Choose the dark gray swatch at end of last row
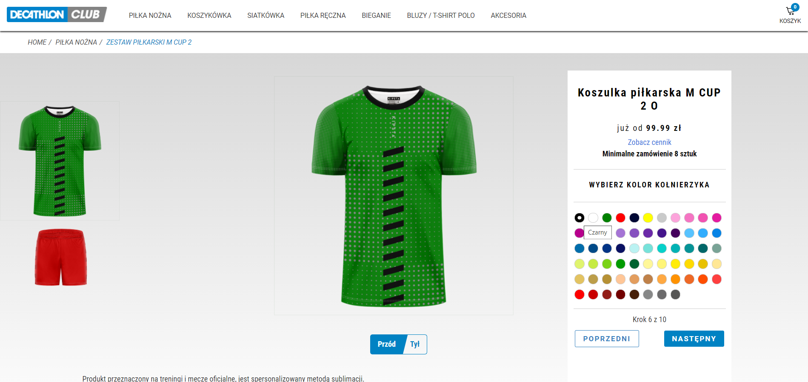The image size is (808, 382). coord(676,294)
